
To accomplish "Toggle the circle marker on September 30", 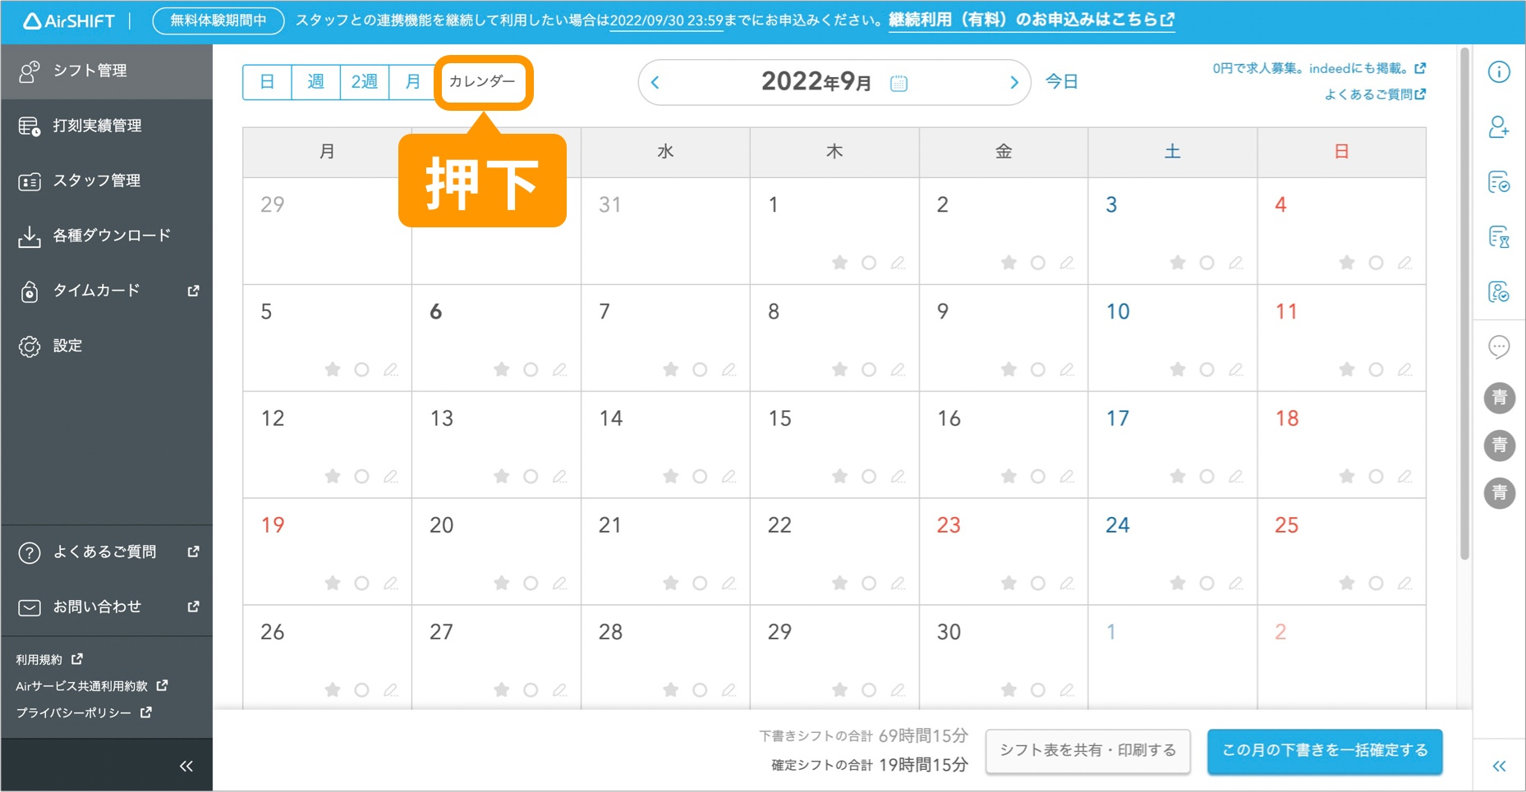I will (1038, 689).
